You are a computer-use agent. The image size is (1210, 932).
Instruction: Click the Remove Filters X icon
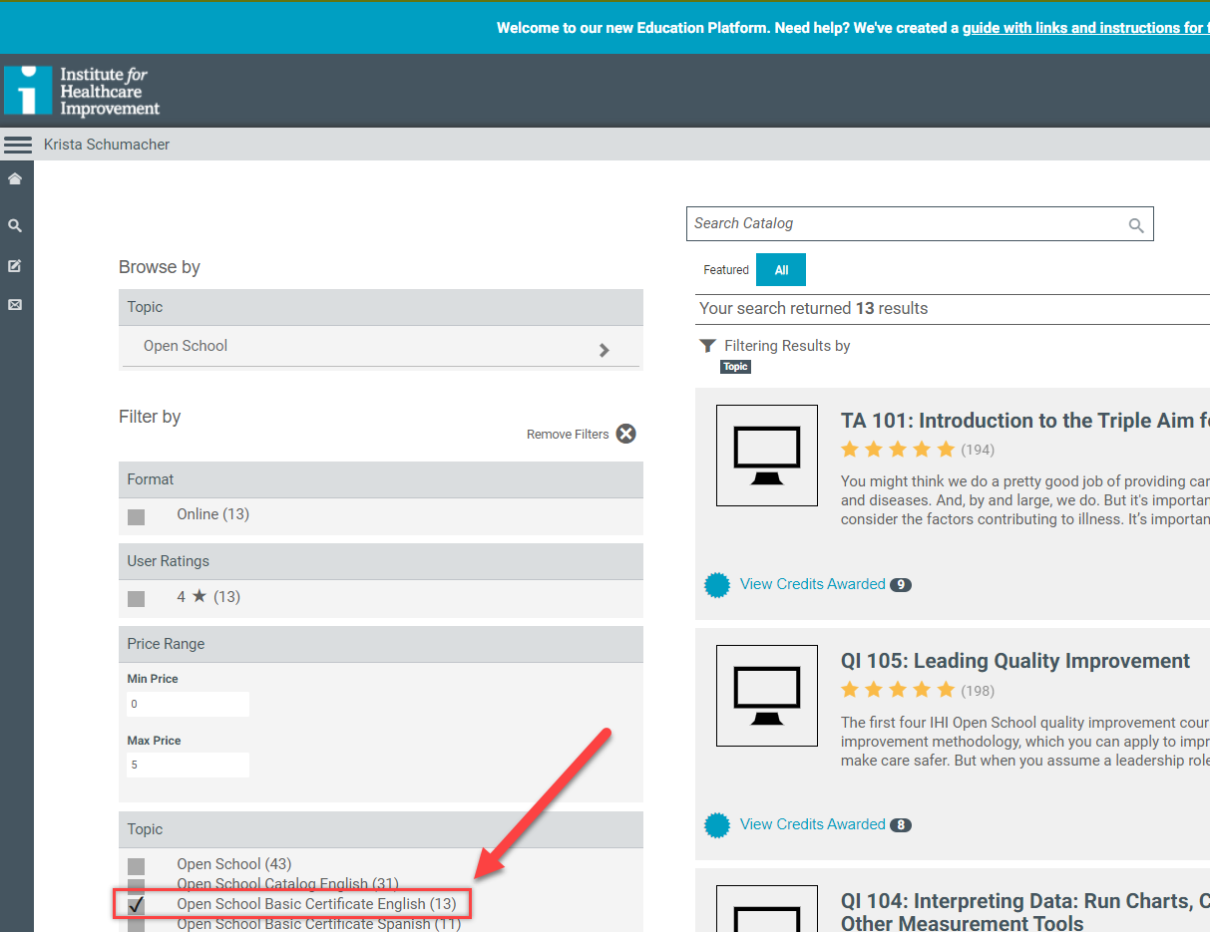tap(625, 434)
